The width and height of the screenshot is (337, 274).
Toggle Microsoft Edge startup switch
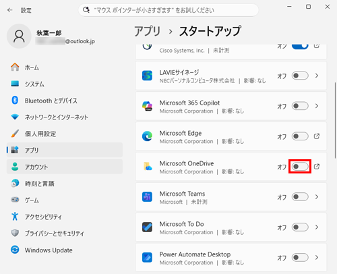[x=300, y=136]
